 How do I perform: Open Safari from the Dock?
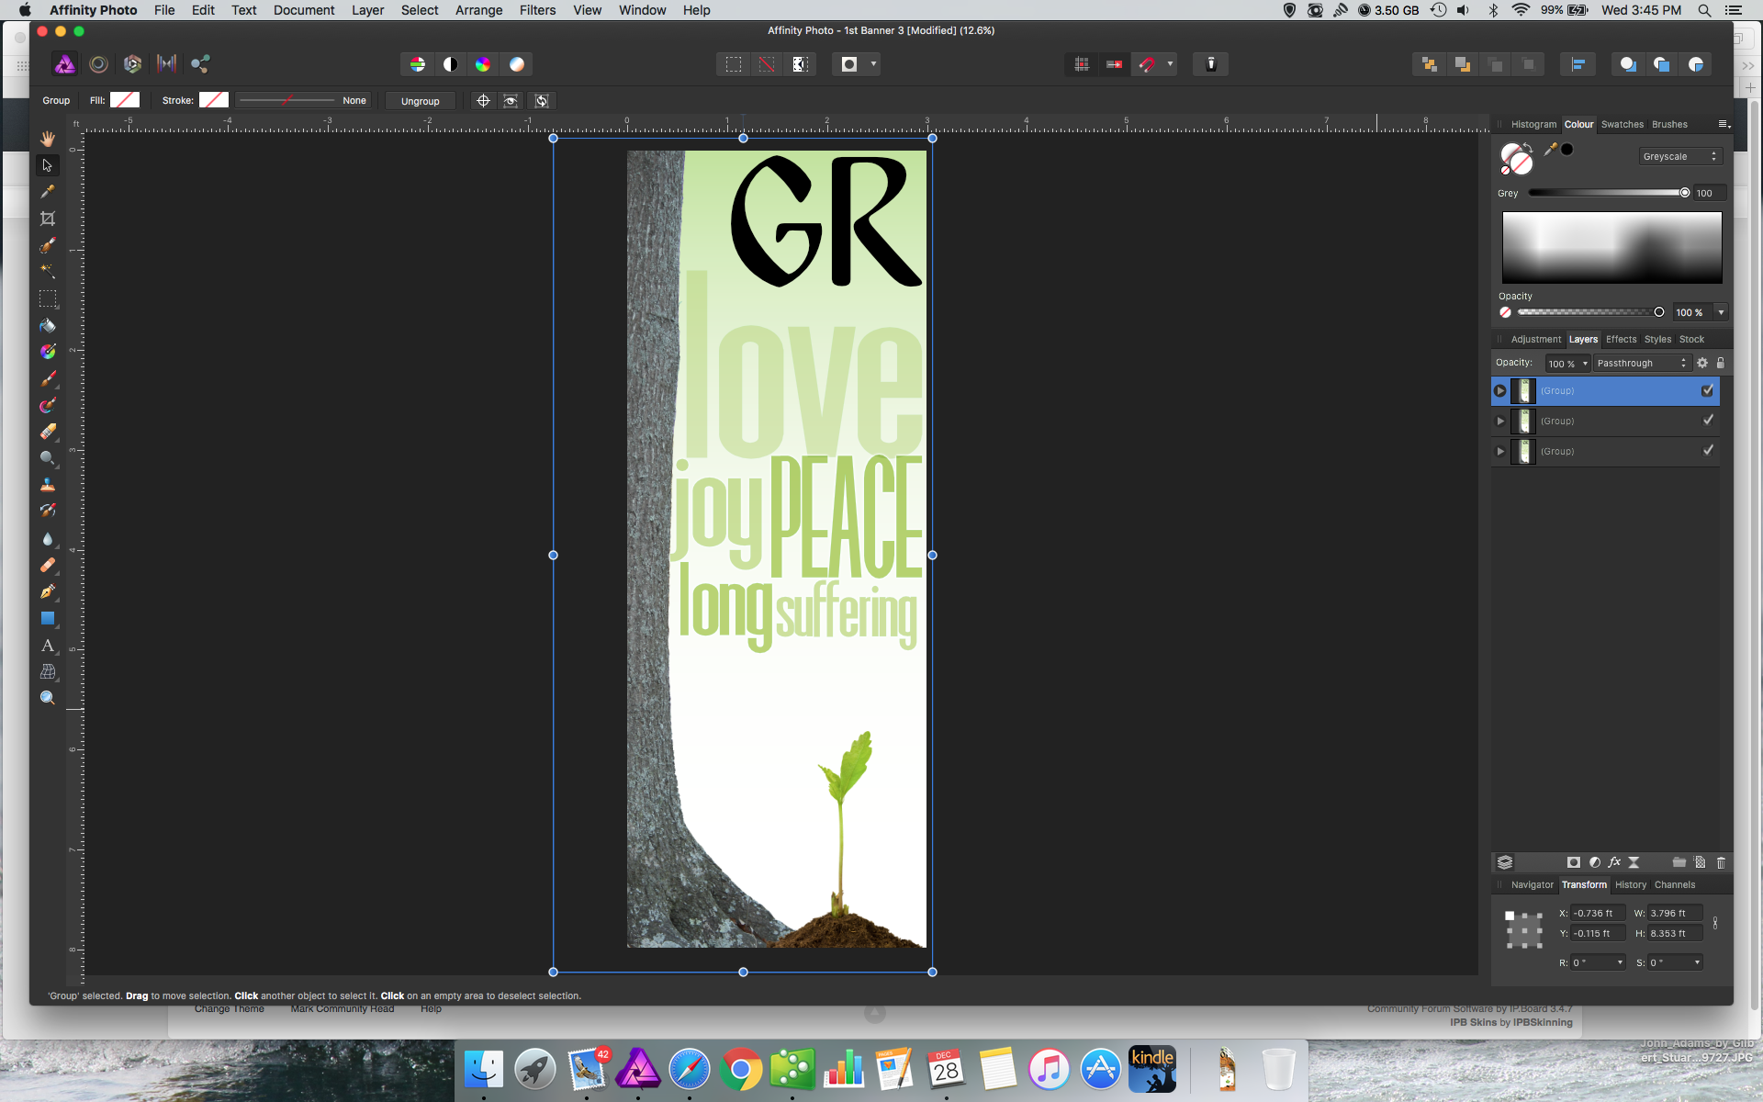(x=690, y=1070)
